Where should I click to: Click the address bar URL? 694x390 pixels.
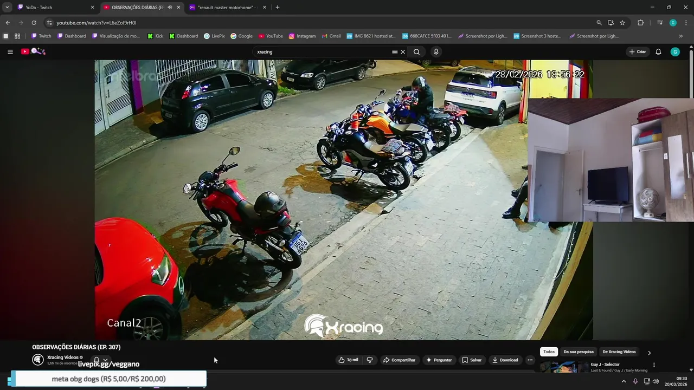pyautogui.click(x=97, y=23)
